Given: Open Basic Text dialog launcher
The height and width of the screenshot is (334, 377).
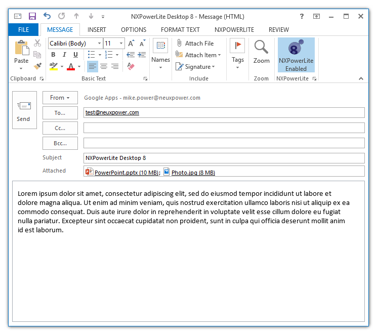Looking at the screenshot, I should coord(145,78).
